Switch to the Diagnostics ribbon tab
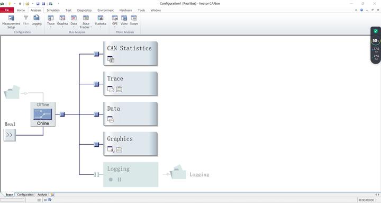 click(x=84, y=10)
